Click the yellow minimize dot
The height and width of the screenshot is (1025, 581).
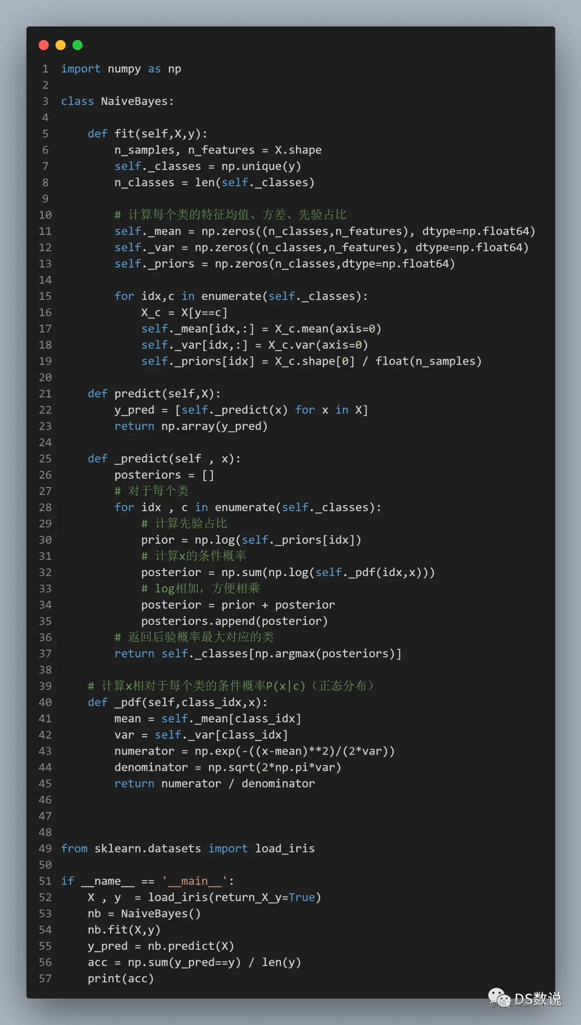click(x=60, y=45)
